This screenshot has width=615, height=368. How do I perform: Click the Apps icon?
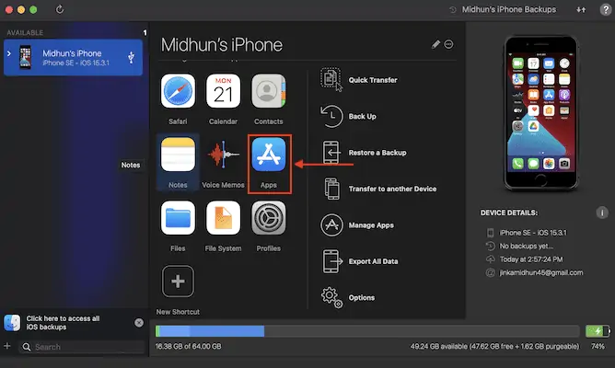pyautogui.click(x=268, y=155)
